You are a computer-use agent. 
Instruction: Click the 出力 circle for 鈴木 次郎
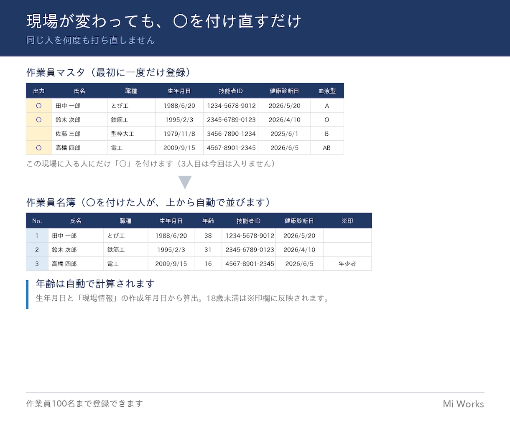39,120
